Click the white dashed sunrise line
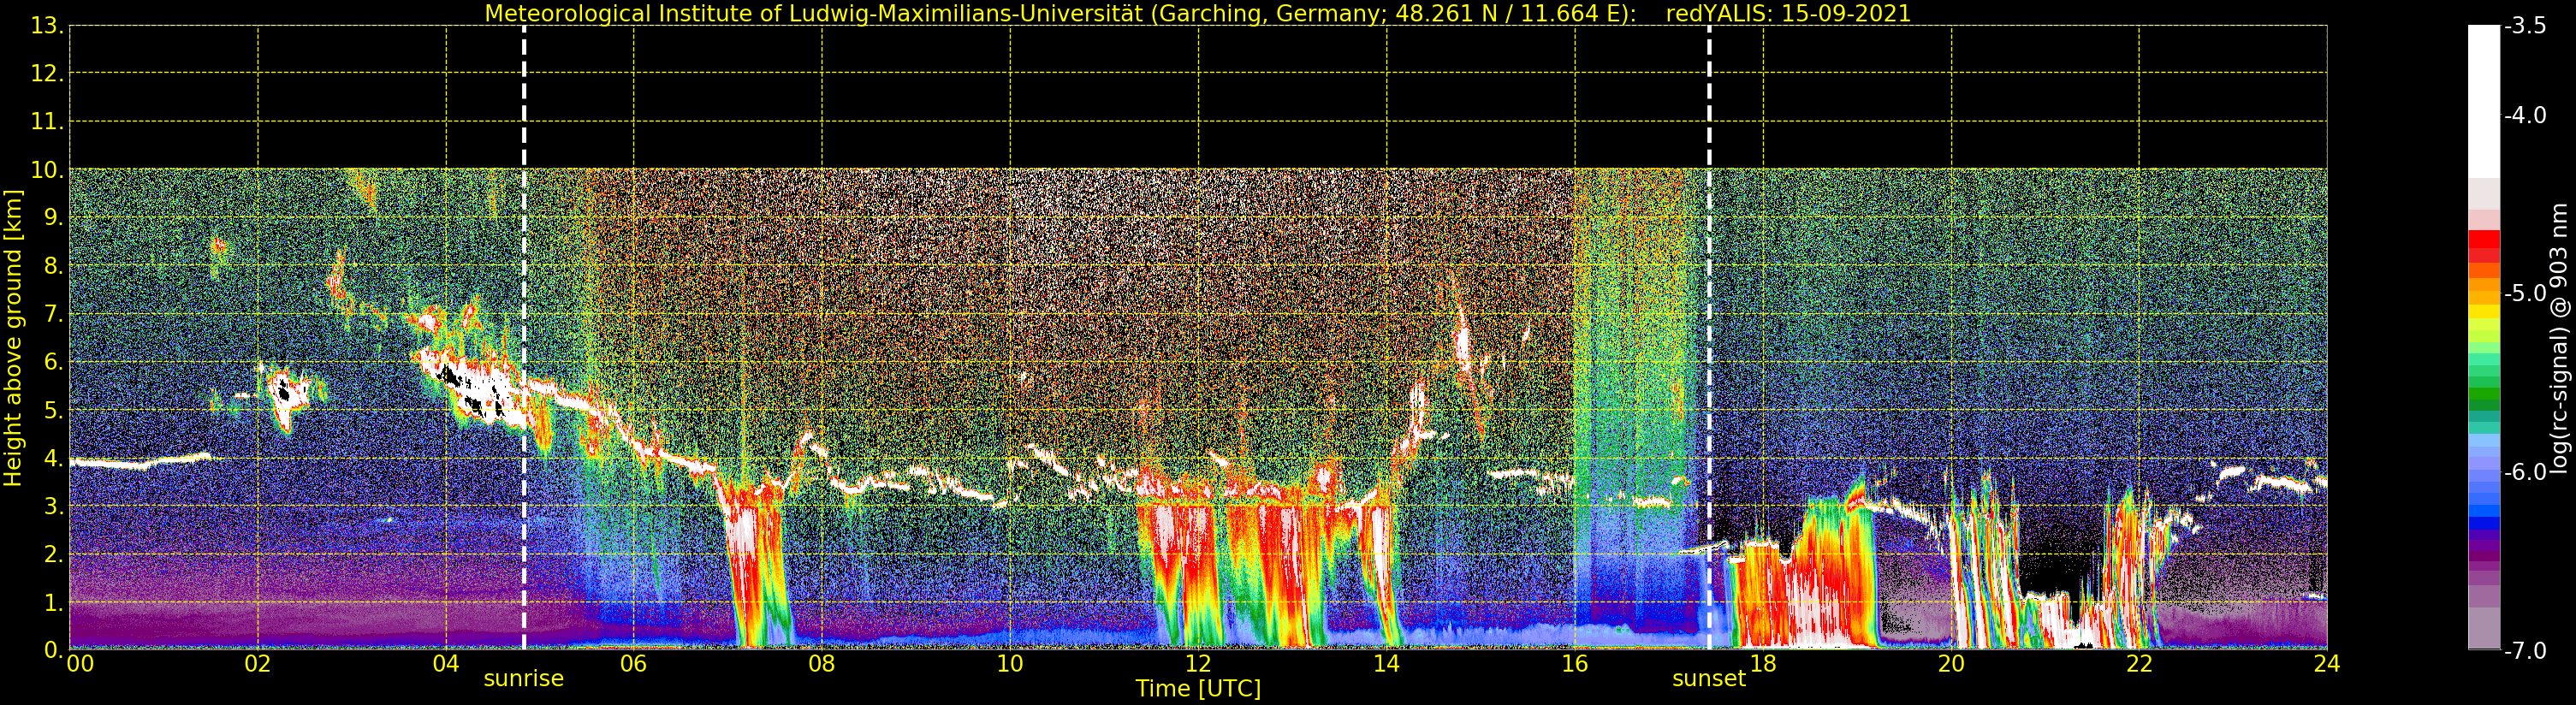The height and width of the screenshot is (705, 2576). [524, 338]
